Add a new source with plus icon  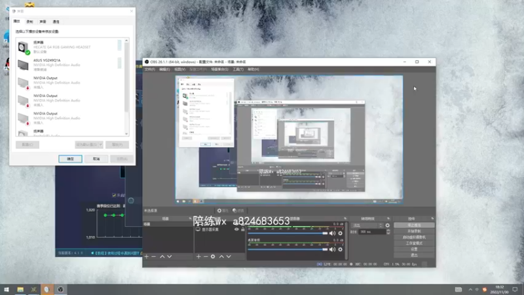pyautogui.click(x=198, y=256)
